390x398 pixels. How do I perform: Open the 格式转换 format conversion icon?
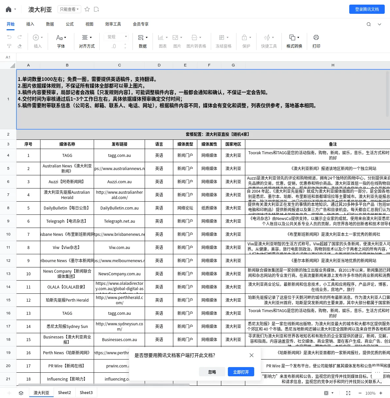pyautogui.click(x=292, y=37)
